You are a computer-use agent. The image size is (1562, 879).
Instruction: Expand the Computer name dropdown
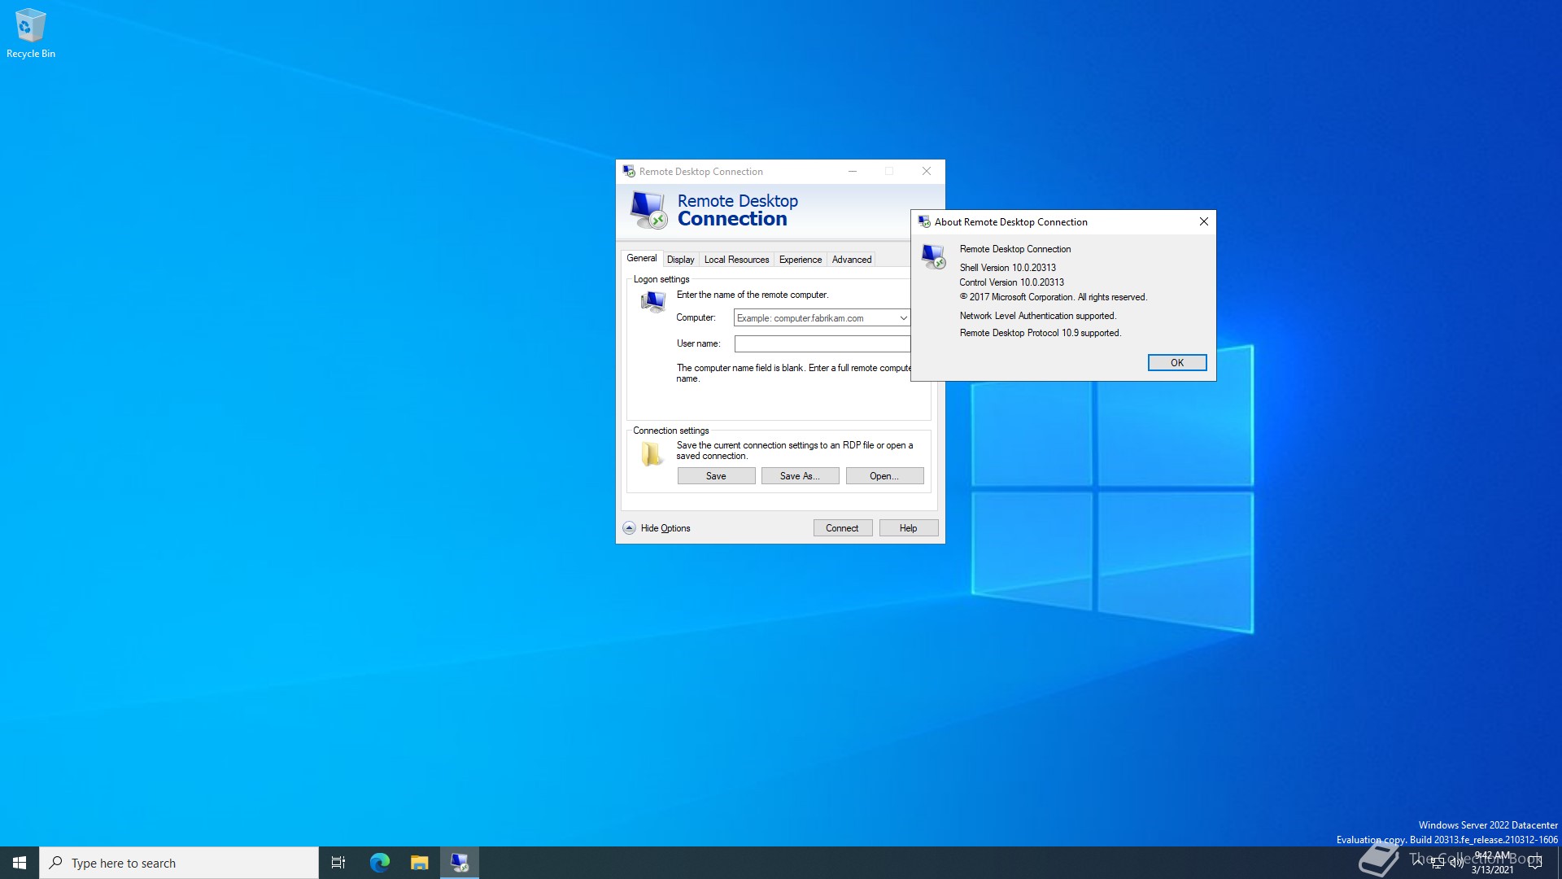(902, 318)
